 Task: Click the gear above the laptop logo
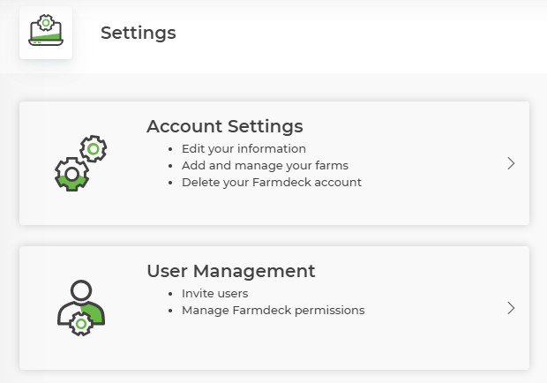(x=46, y=23)
